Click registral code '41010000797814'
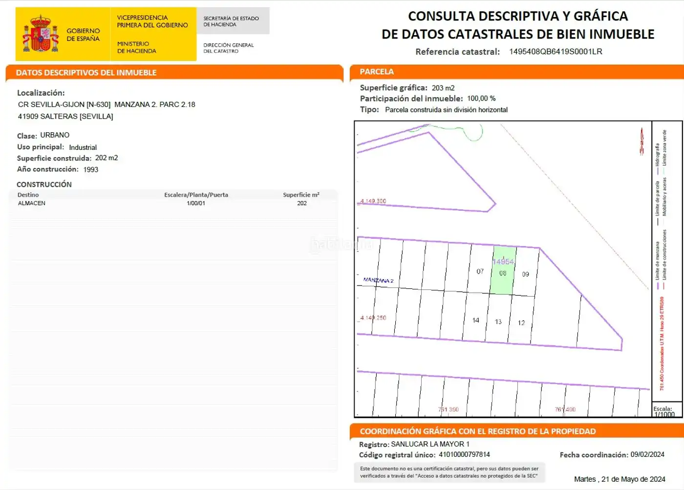 464,454
